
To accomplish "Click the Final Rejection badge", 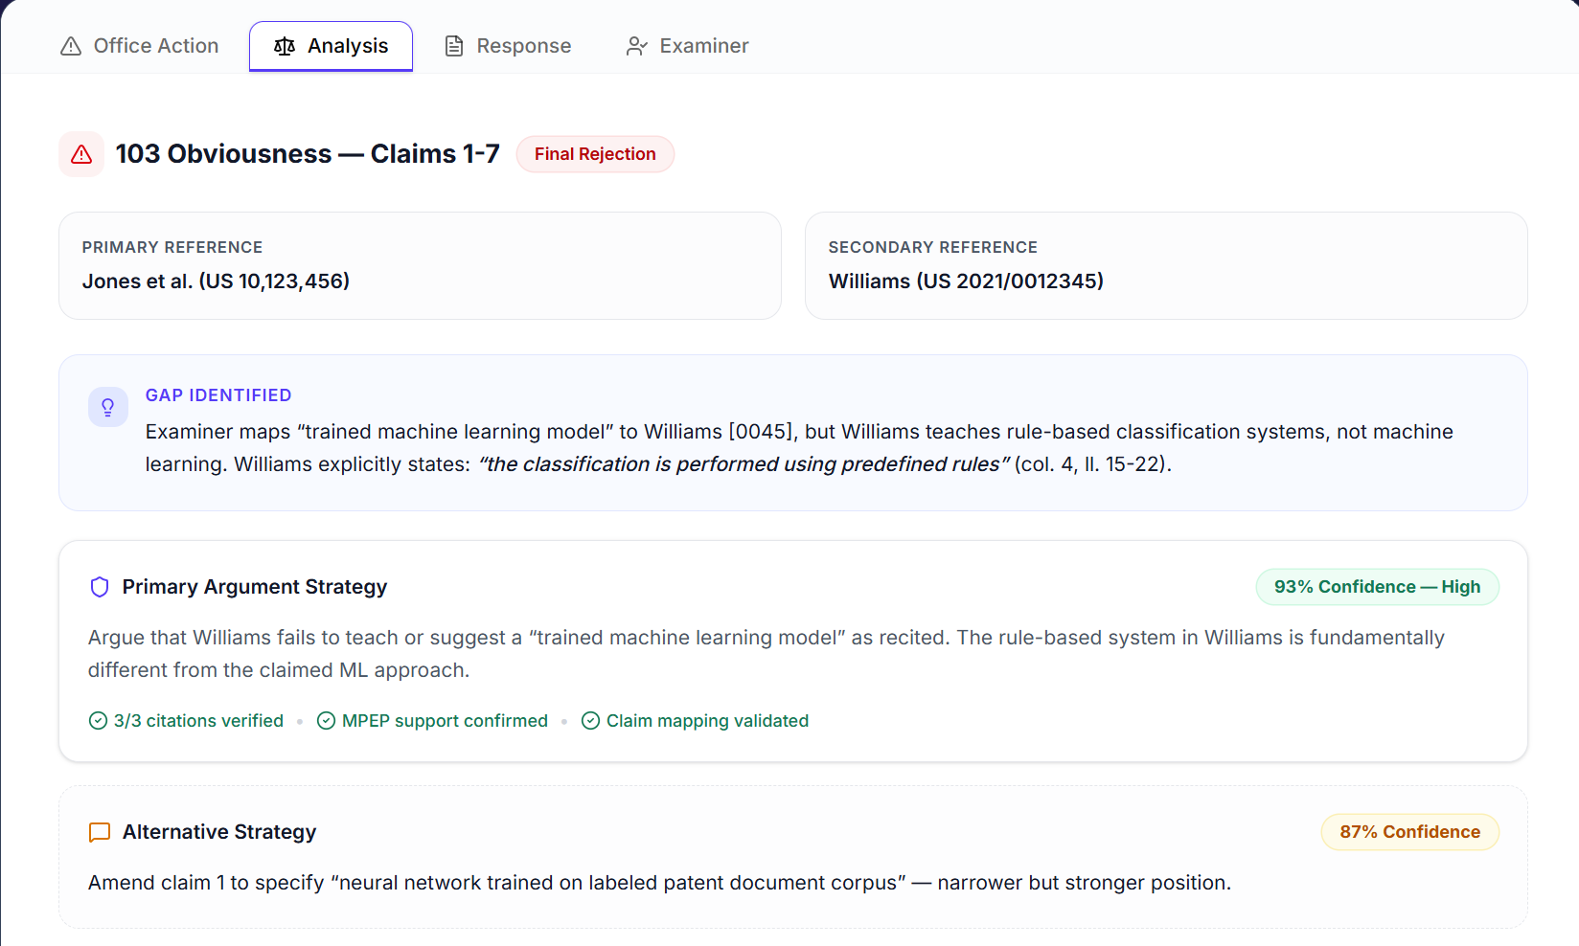I will [x=595, y=154].
